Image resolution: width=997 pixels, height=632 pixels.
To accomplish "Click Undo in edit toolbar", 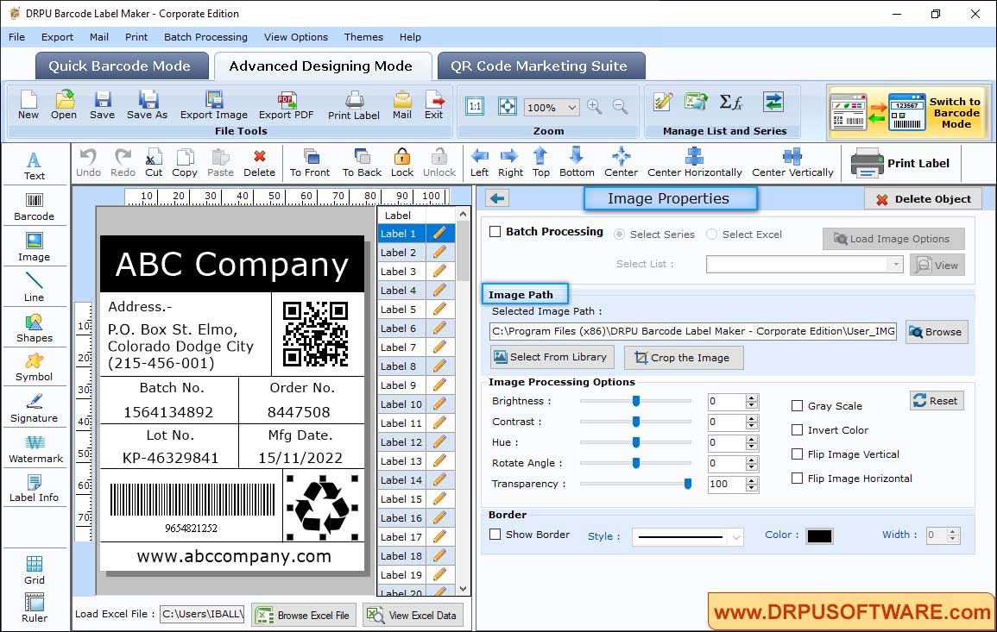I will coord(88,163).
